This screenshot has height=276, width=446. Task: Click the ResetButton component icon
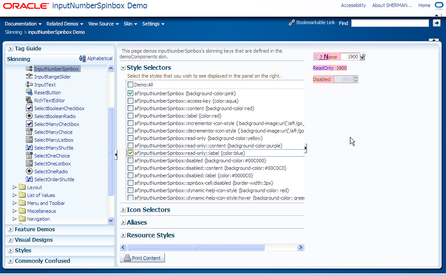29,92
